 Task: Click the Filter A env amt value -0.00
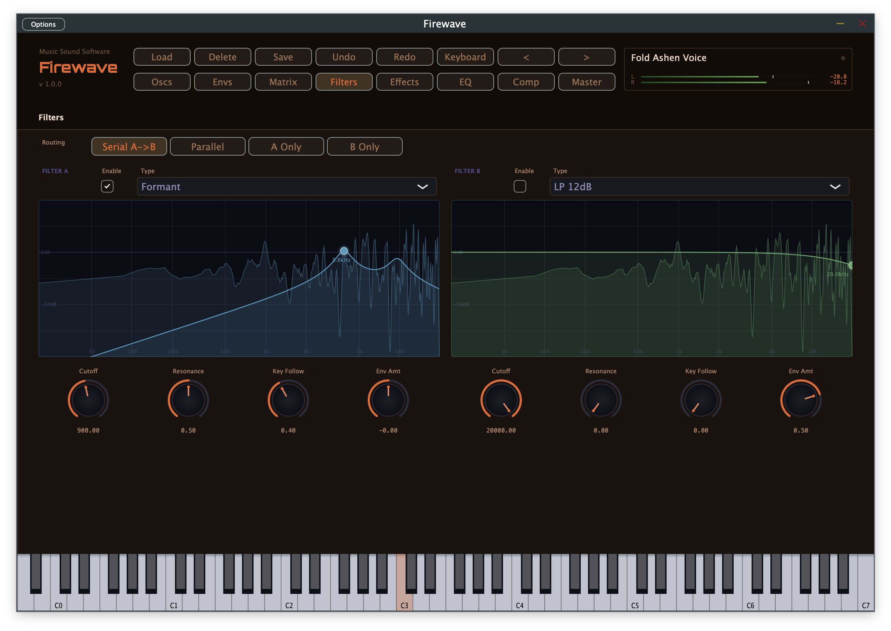click(x=388, y=430)
